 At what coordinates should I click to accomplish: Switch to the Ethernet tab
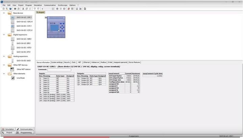click(87, 62)
